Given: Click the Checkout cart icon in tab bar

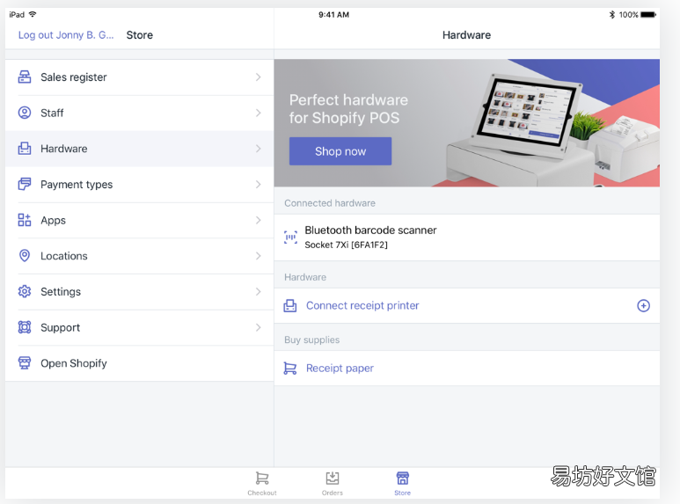Looking at the screenshot, I should (262, 478).
